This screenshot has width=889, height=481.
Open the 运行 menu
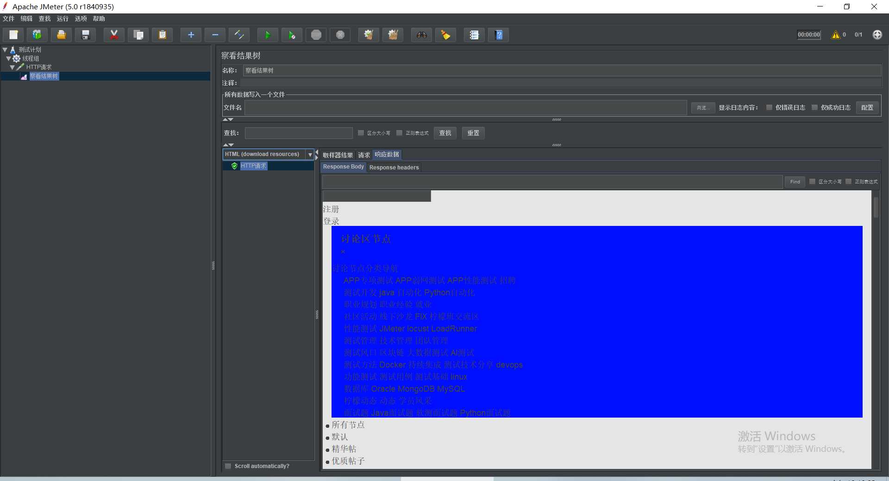click(x=63, y=19)
